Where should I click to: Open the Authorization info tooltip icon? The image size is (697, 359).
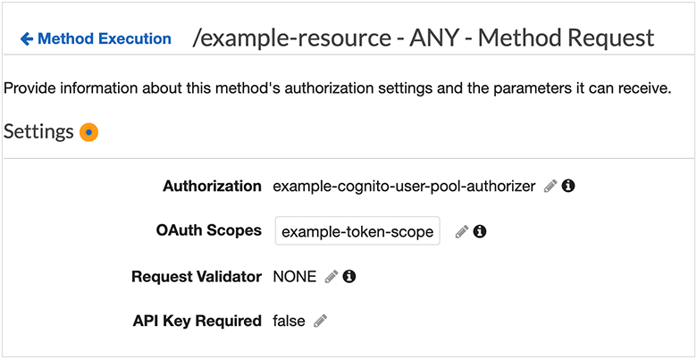tap(568, 186)
